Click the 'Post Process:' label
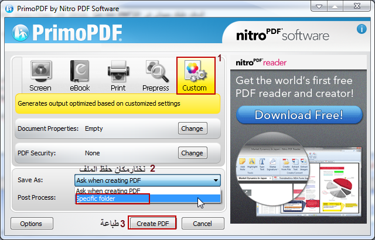Image resolution: width=375 pixels, height=240 pixels. [x=36, y=197]
